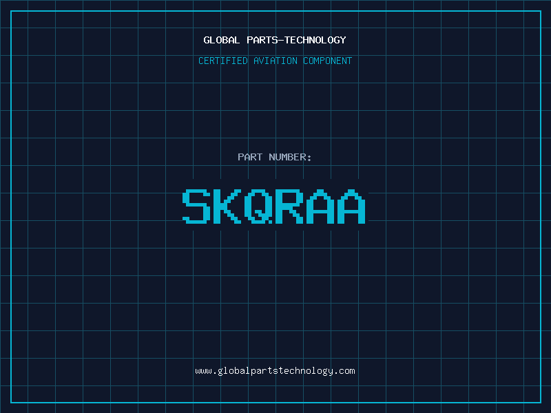Click 'global' within the website URL
The width and height of the screenshot is (551, 413).
point(234,371)
